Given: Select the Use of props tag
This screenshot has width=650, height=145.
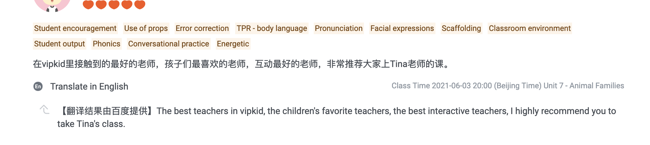Looking at the screenshot, I should [x=146, y=28].
